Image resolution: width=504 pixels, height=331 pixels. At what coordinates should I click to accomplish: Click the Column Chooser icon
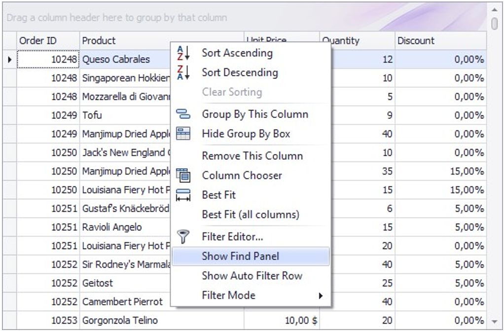coord(183,176)
